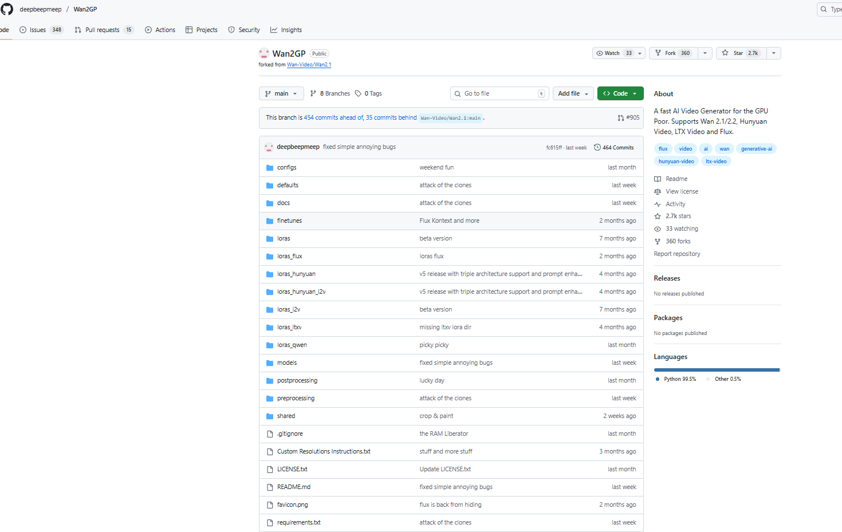The image size is (842, 532).
Task: Open the main branch dropdown
Action: pos(281,93)
